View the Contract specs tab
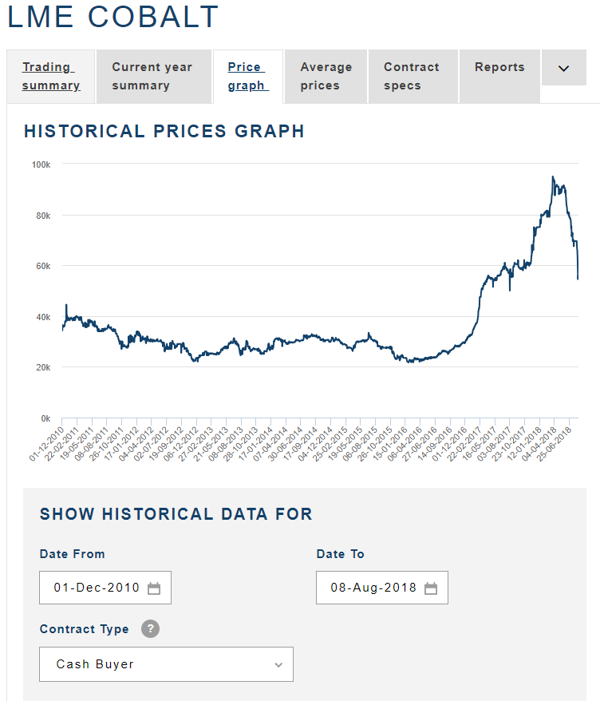Viewport: 600px width, 701px height. click(412, 77)
